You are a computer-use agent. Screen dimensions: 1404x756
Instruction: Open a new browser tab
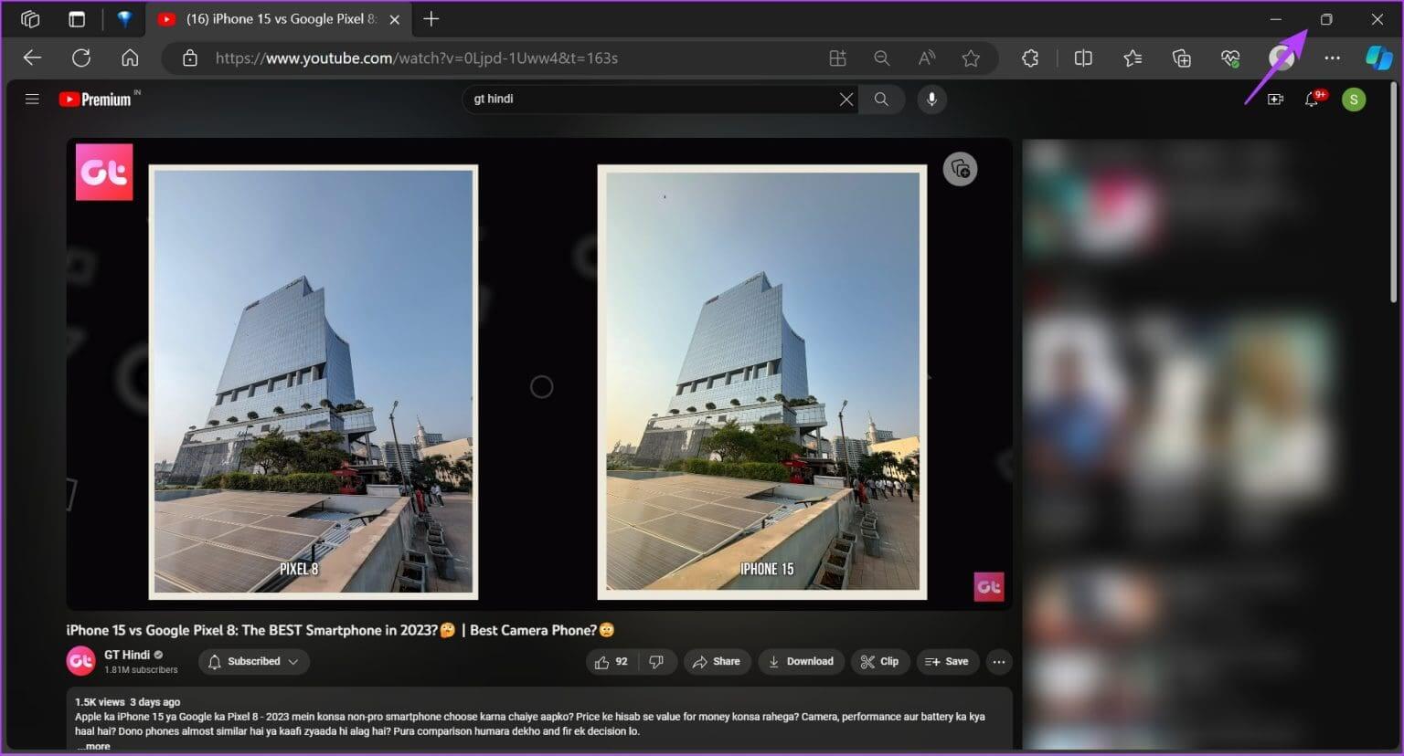(x=431, y=19)
